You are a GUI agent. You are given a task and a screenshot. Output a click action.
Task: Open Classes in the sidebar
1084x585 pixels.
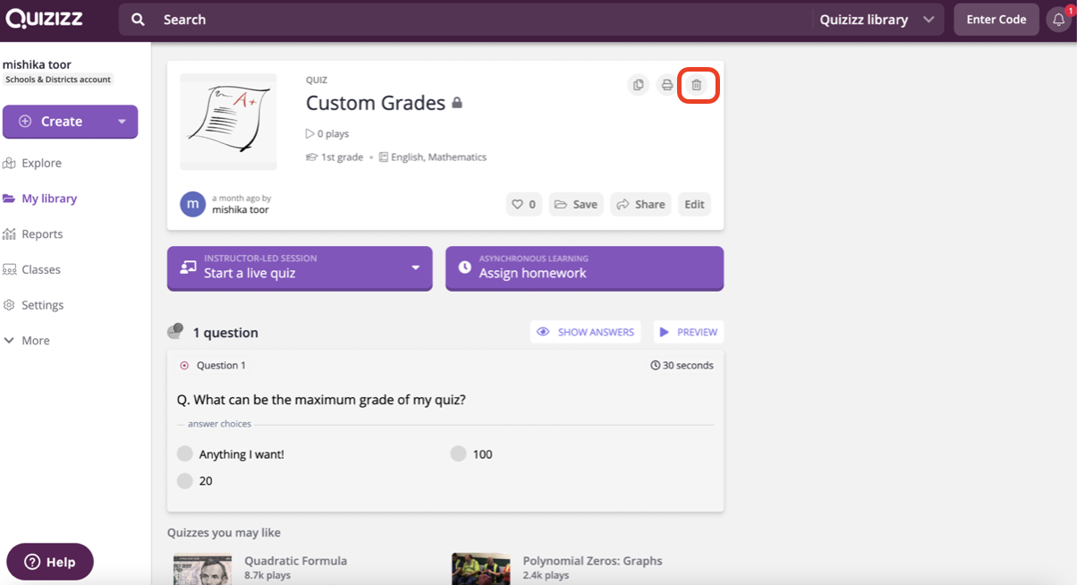(41, 269)
